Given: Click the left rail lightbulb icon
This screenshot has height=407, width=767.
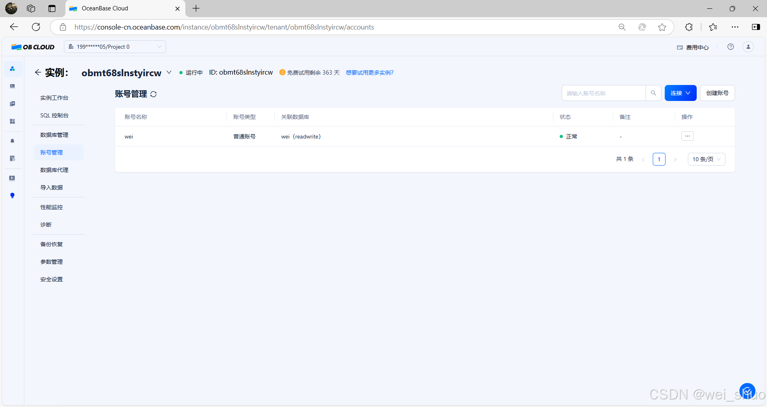Looking at the screenshot, I should [12, 196].
